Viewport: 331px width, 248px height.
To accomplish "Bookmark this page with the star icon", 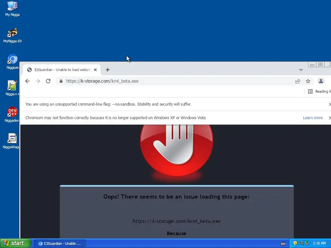I will pos(308,81).
